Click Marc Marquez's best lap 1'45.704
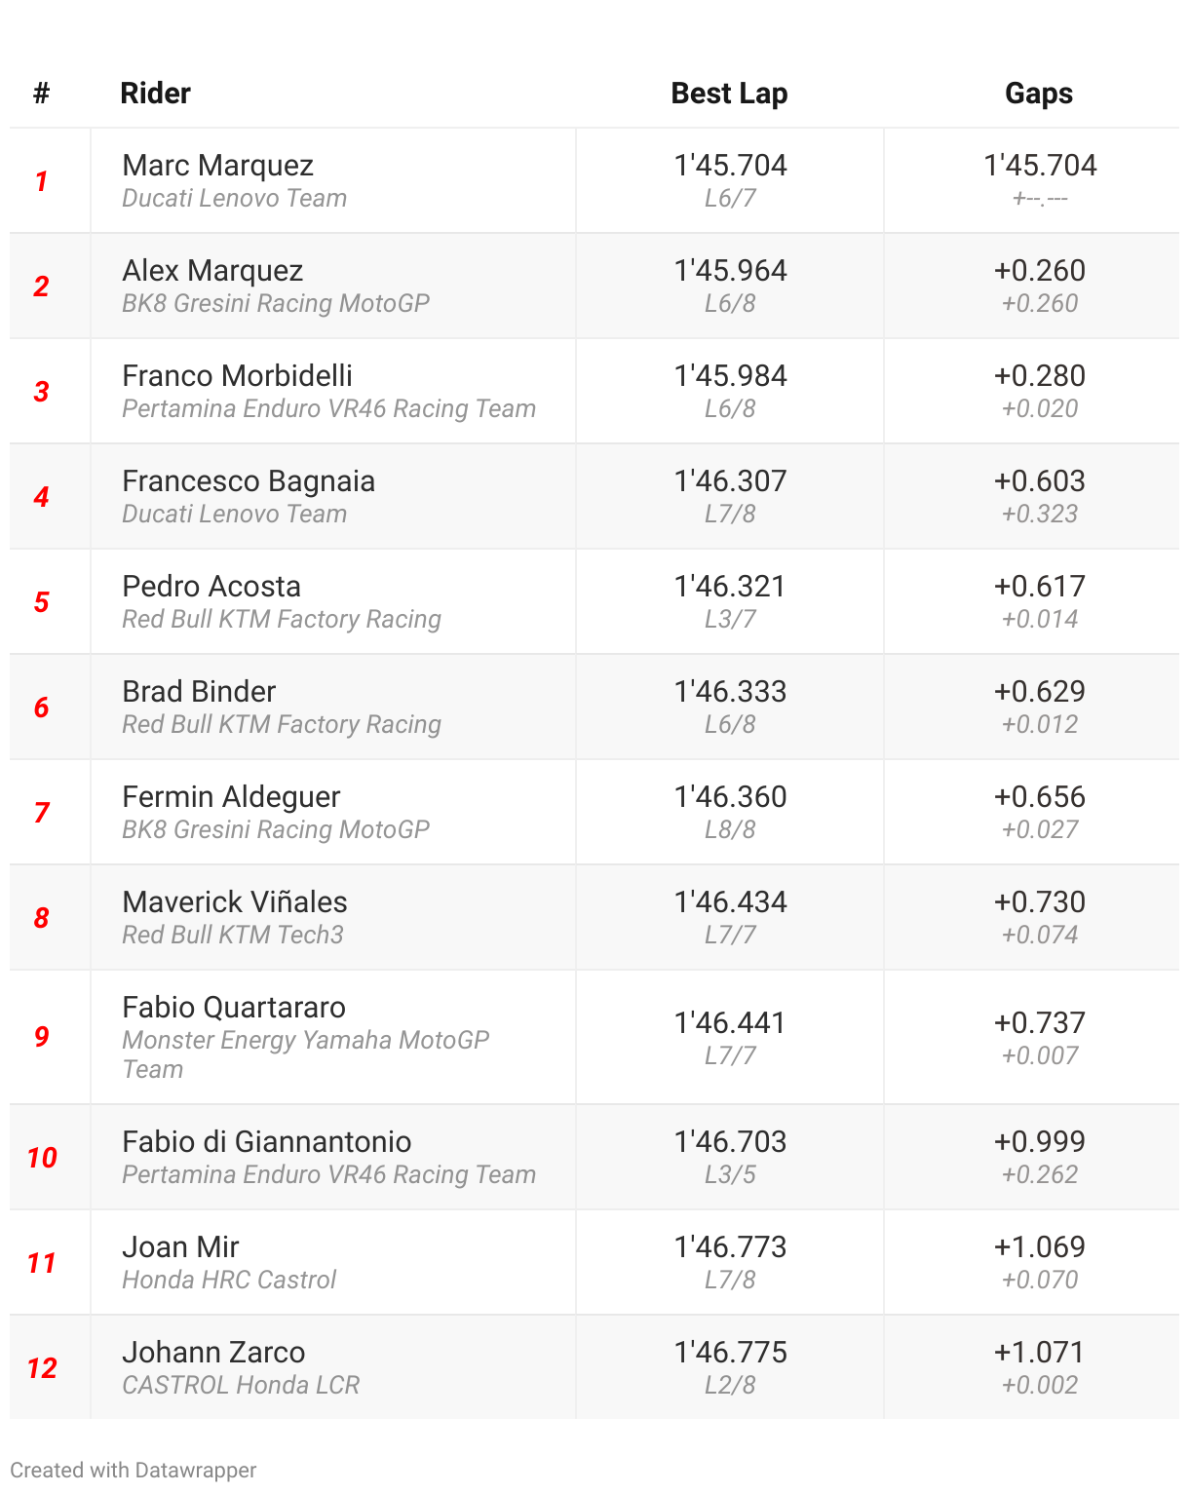 click(x=730, y=166)
